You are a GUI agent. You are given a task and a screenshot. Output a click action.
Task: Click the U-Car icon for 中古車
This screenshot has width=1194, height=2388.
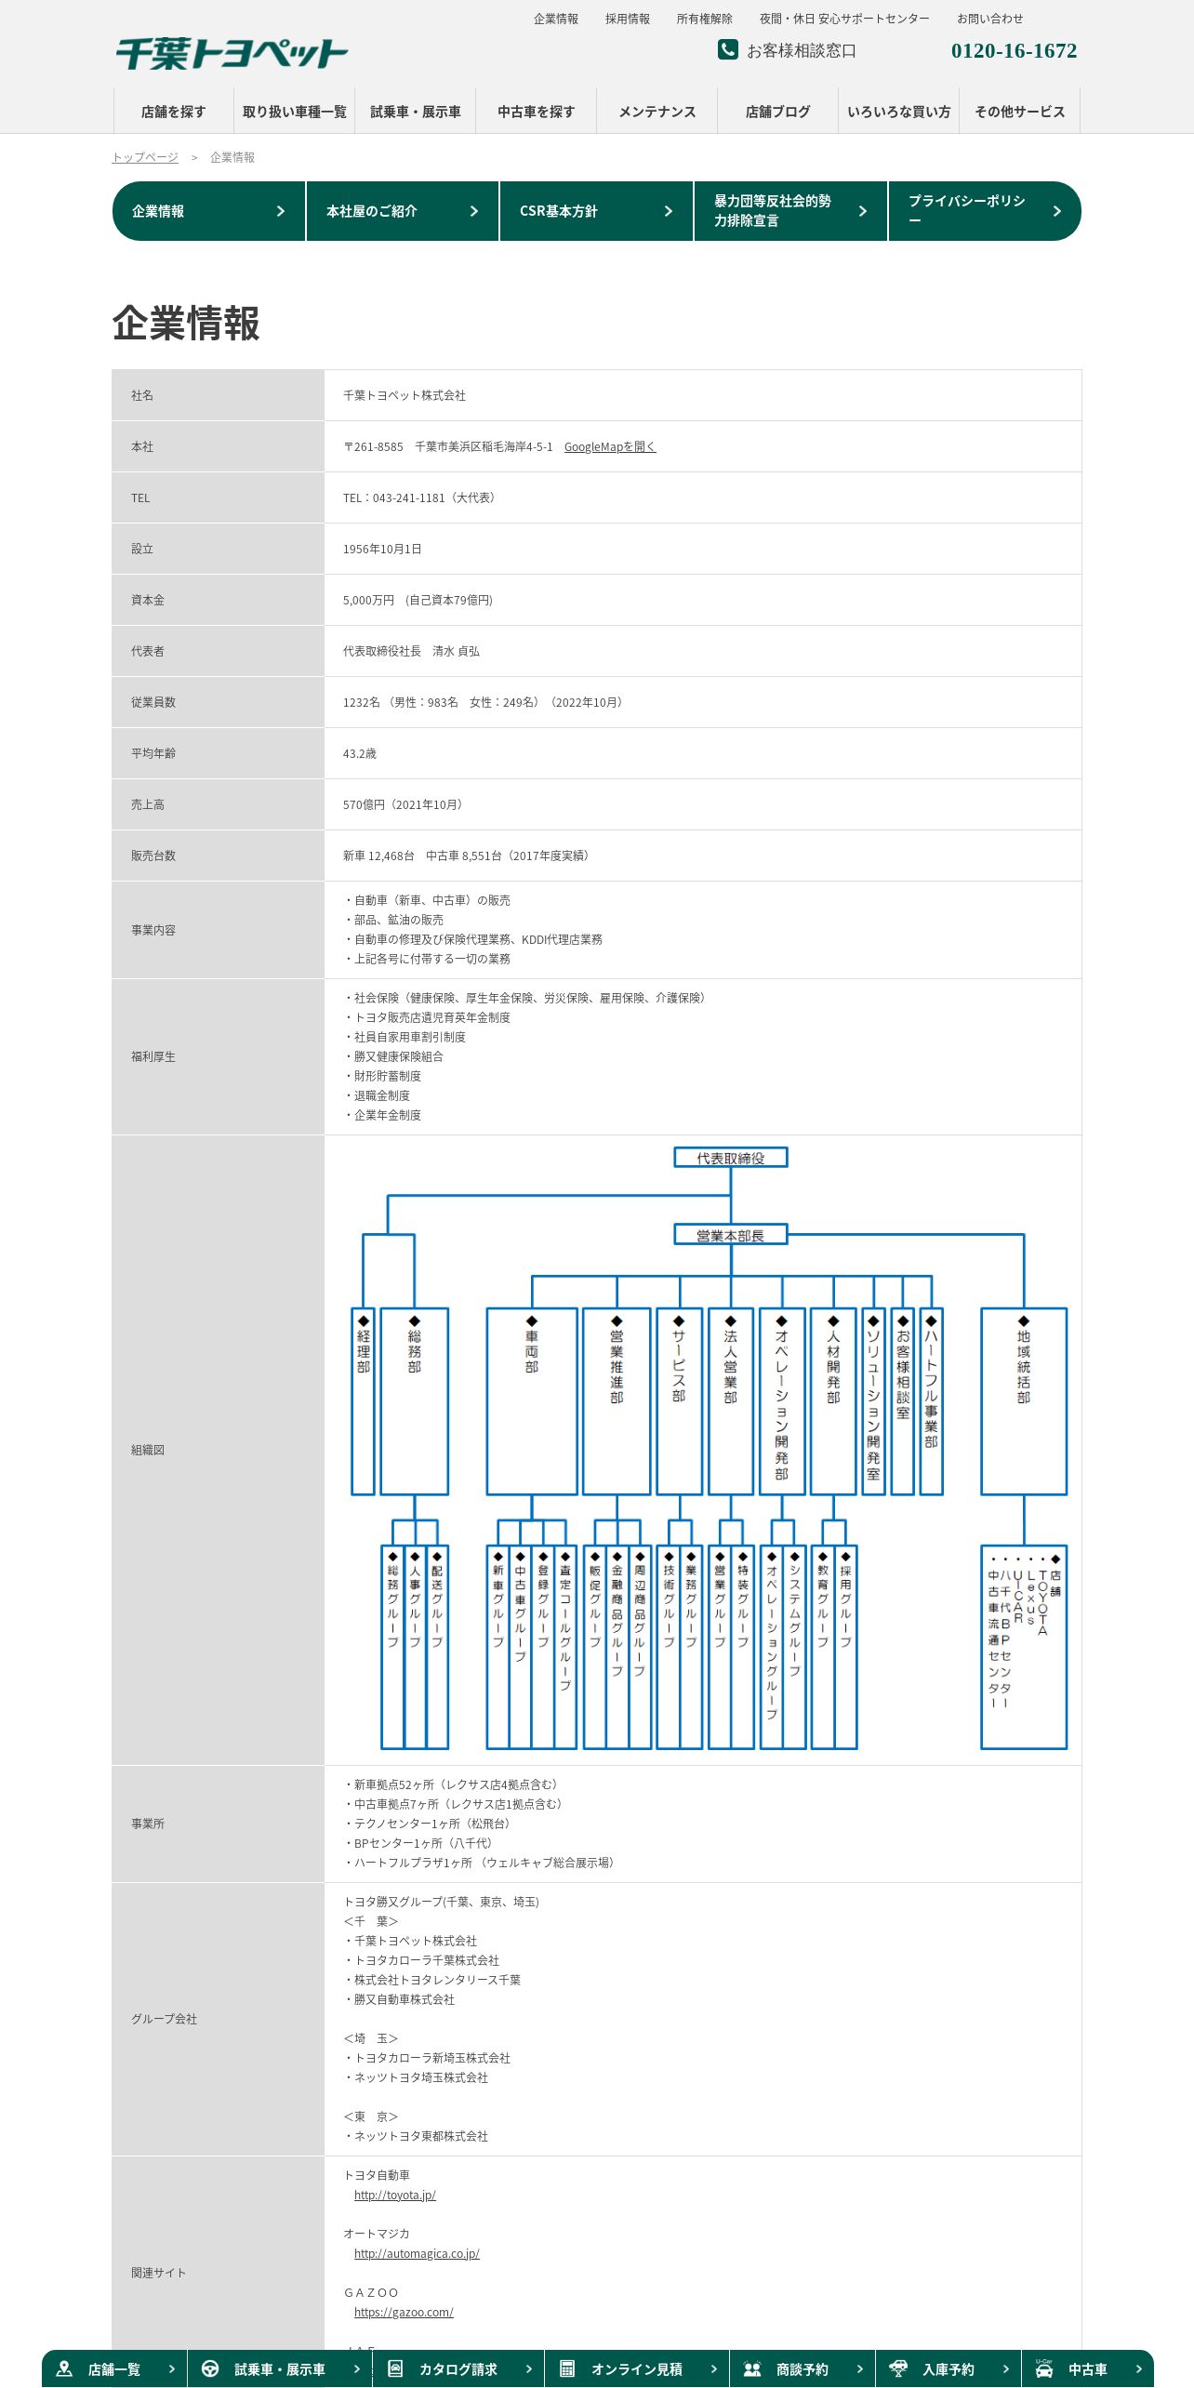(x=1044, y=2368)
